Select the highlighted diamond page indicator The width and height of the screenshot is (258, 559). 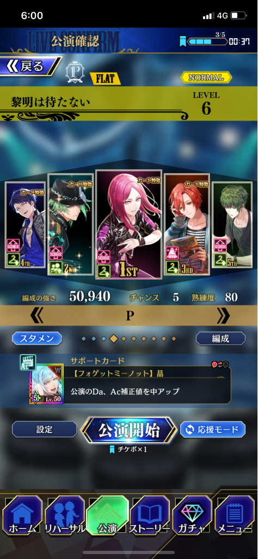tap(113, 338)
